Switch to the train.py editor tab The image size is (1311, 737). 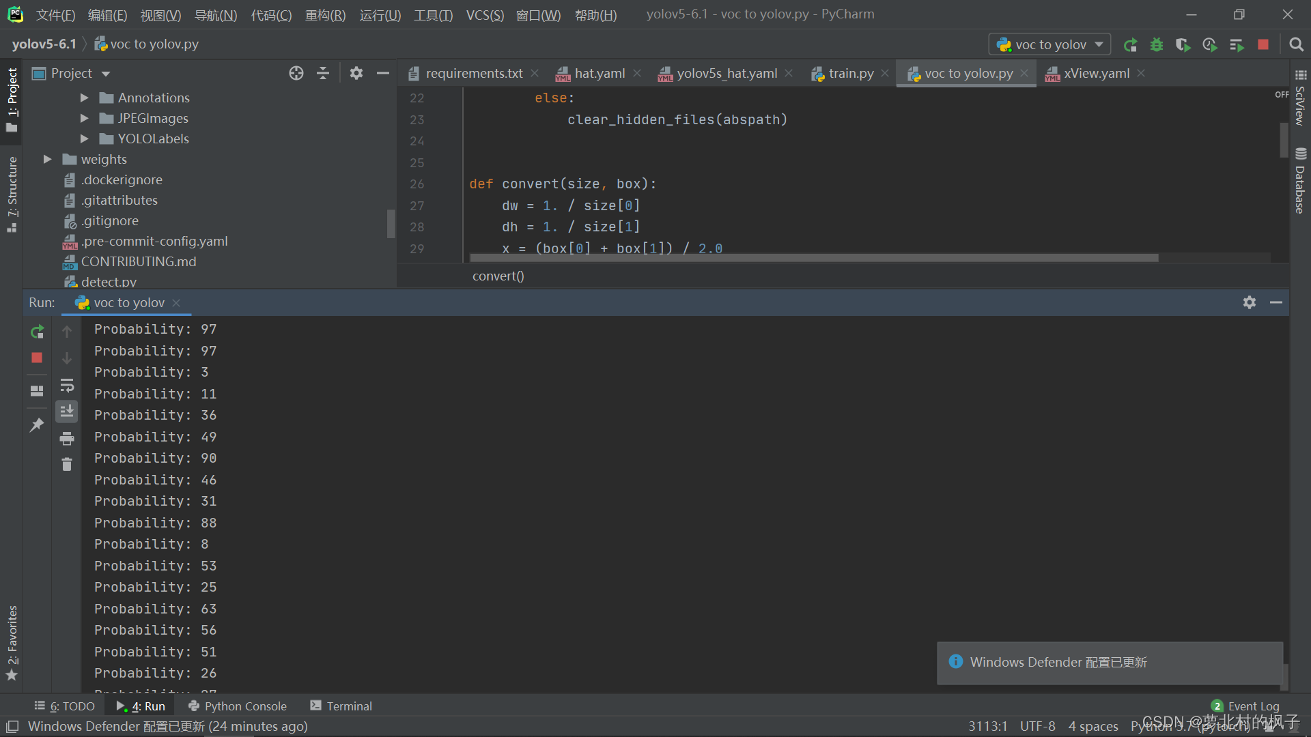click(x=849, y=74)
